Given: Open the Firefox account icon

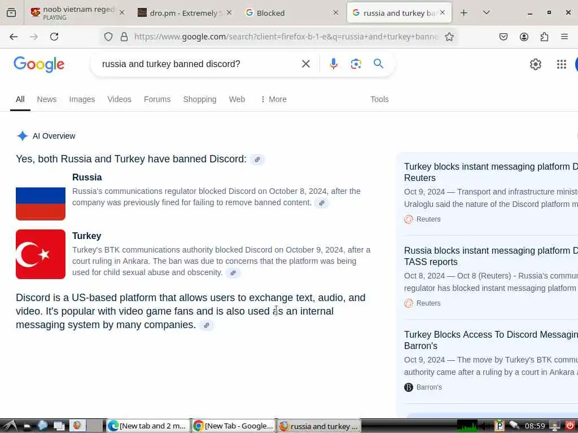Looking at the screenshot, I should click(x=524, y=37).
